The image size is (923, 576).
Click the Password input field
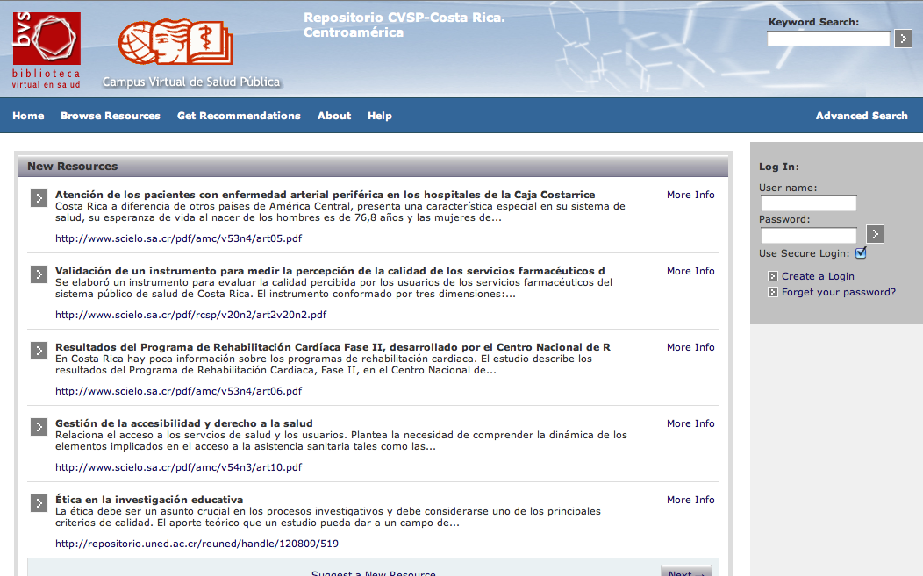(808, 235)
